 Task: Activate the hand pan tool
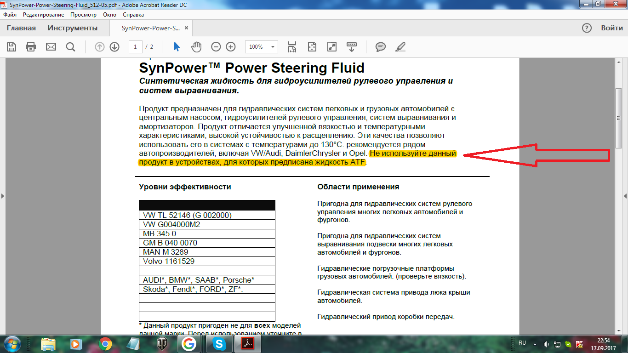[x=196, y=46]
